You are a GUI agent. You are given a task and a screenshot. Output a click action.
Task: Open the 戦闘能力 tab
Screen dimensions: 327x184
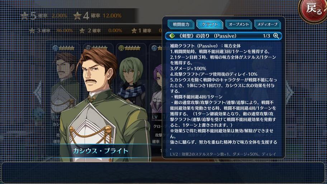[181, 25]
